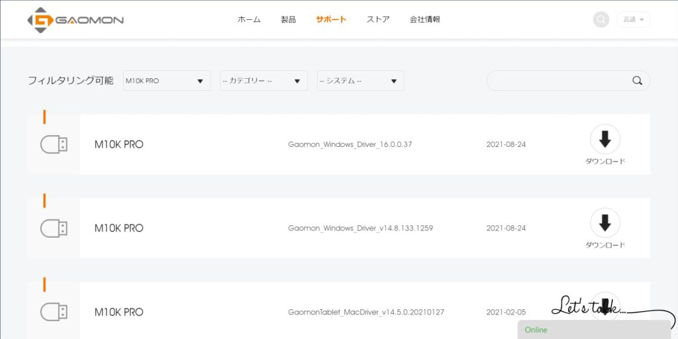Click USB icon for v14.8.133.1259 row
The width and height of the screenshot is (678, 339).
coord(54,228)
